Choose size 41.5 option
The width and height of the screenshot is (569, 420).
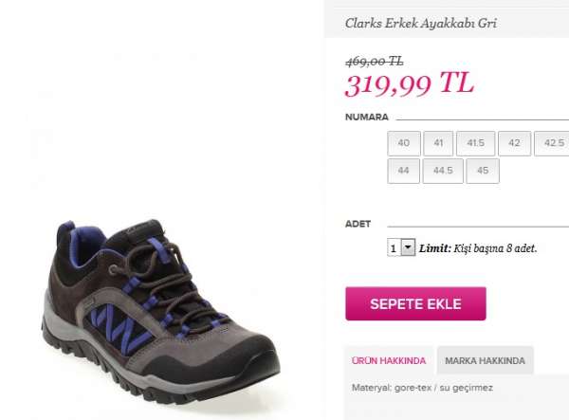[x=475, y=143]
